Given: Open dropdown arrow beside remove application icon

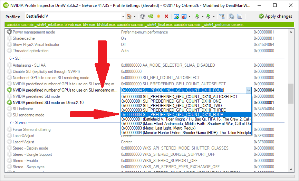Looking at the screenshot, I should (190, 16).
